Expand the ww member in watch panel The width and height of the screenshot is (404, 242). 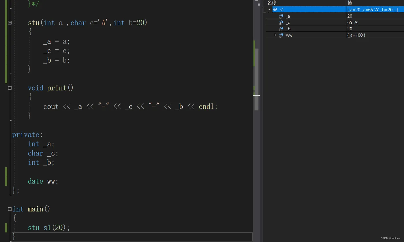coord(276,35)
